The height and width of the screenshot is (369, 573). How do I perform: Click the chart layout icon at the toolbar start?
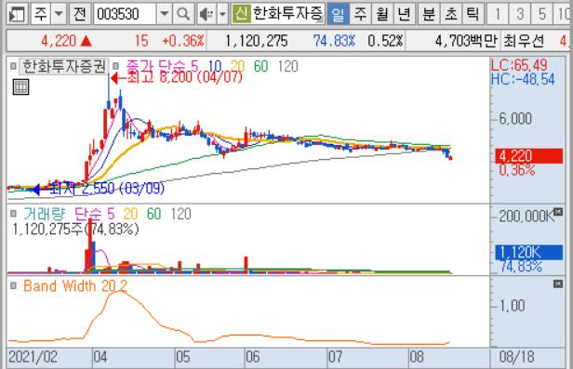click(x=17, y=14)
